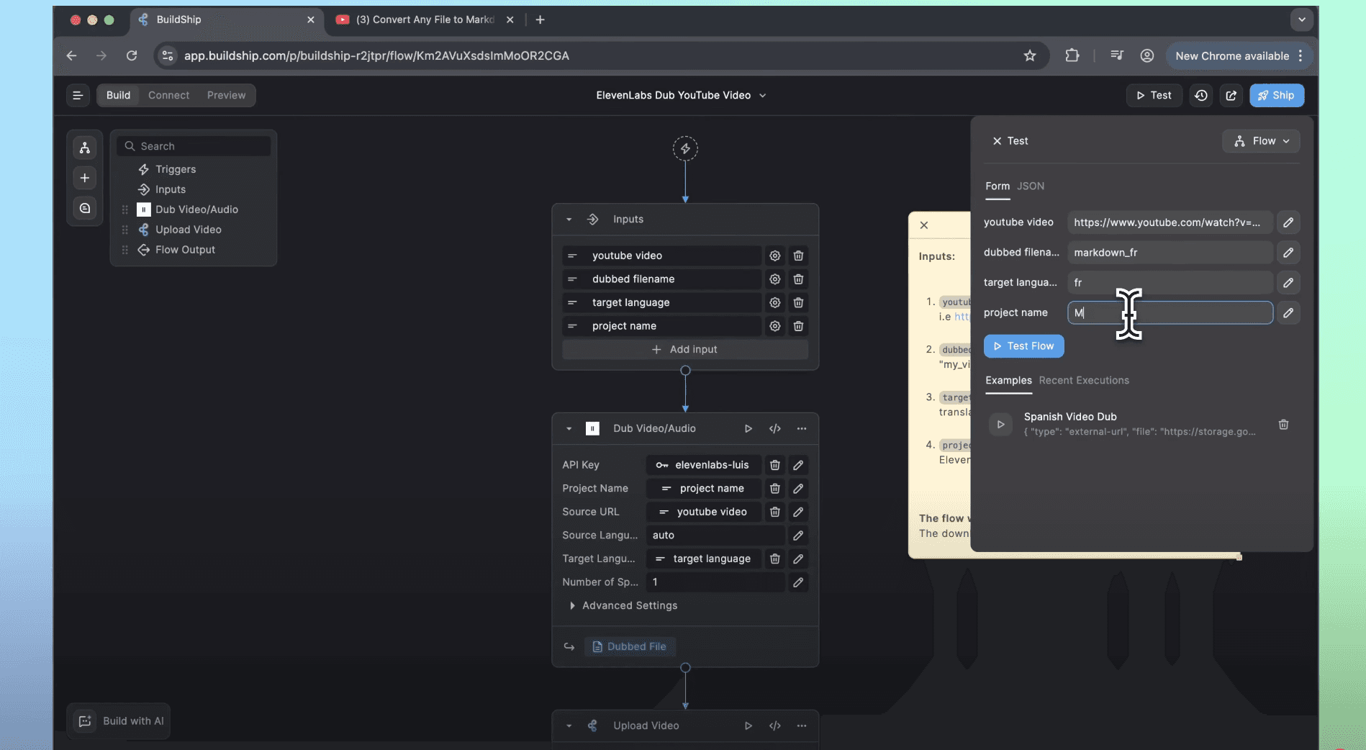Collapse the Inputs node
1366x750 pixels.
coord(569,220)
